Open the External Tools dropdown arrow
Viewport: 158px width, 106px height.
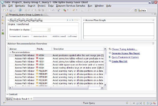click(x=68, y=10)
